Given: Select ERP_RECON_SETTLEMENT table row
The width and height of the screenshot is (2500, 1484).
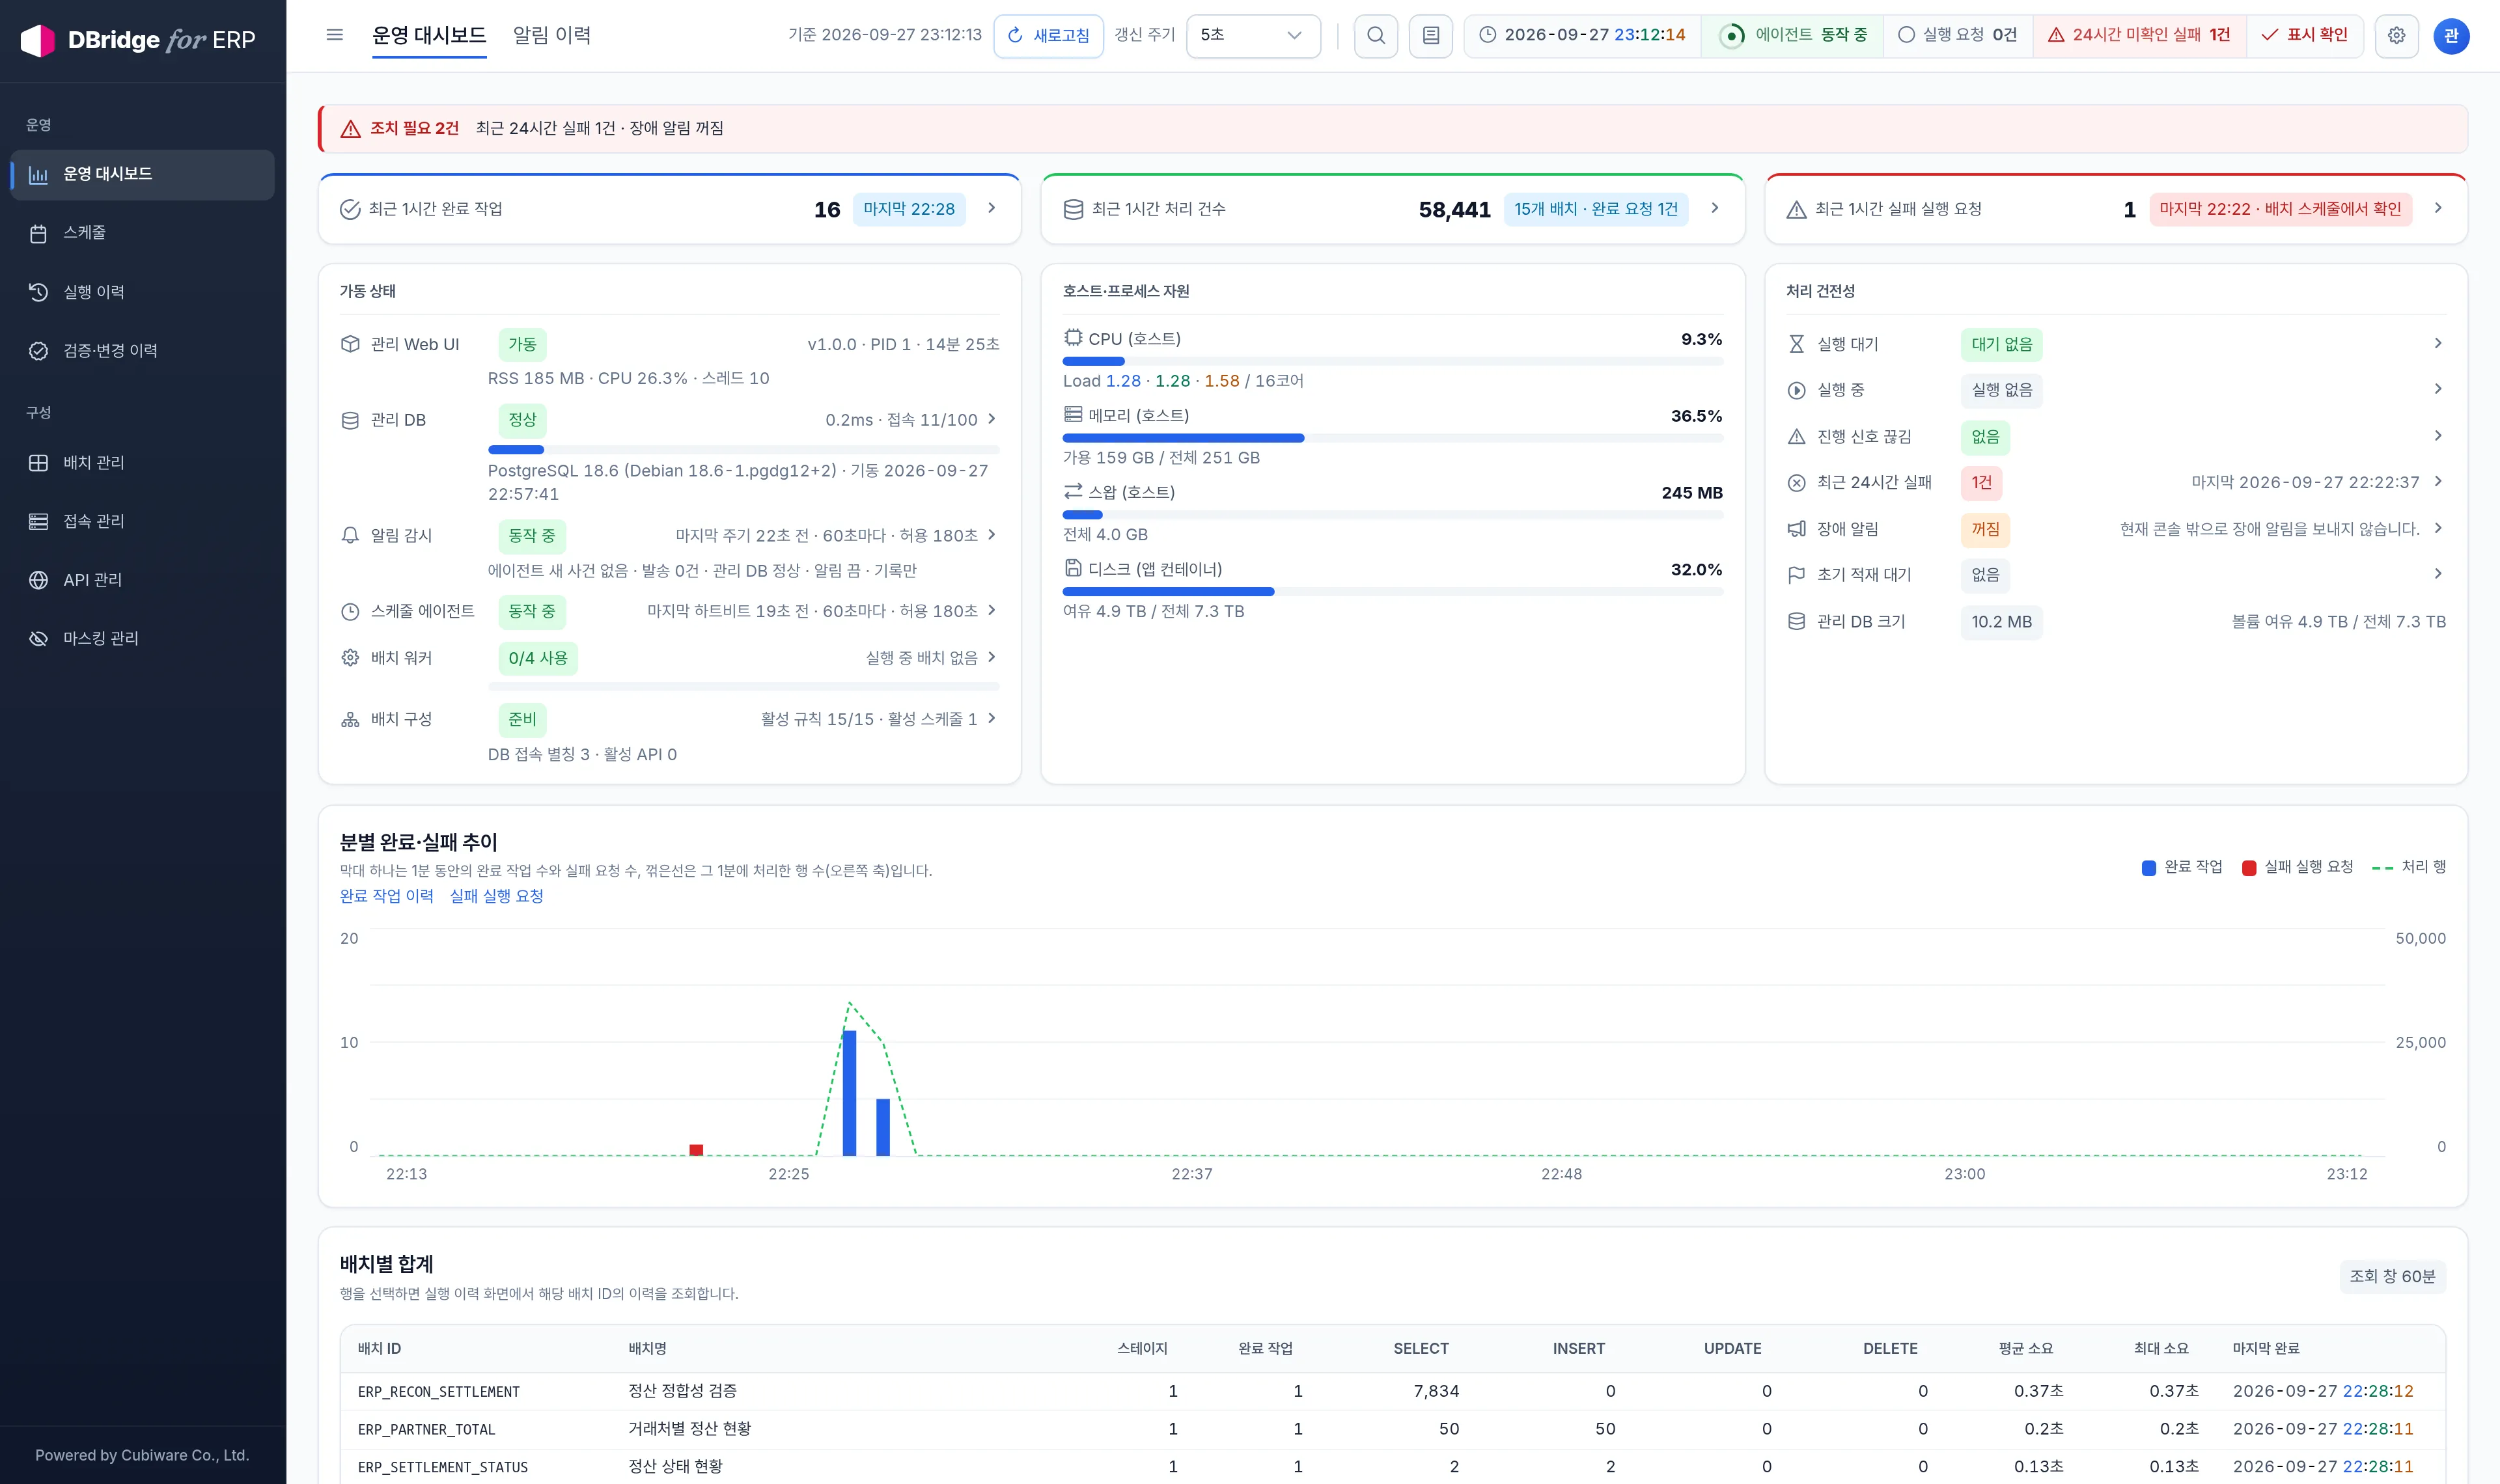Looking at the screenshot, I should [1392, 1391].
